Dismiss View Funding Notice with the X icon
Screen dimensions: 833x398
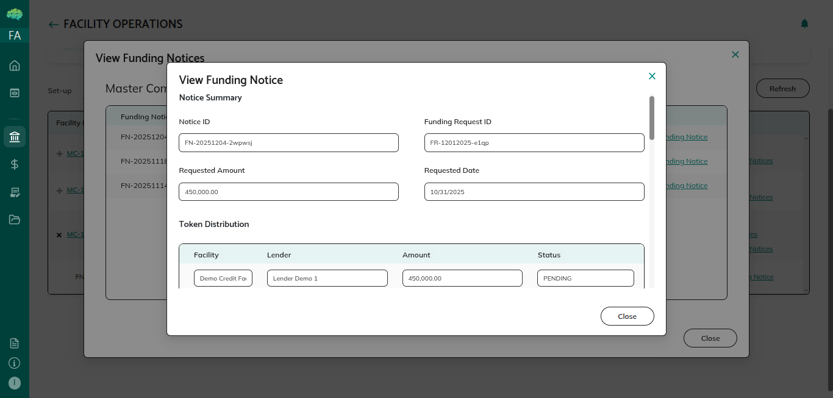point(652,76)
